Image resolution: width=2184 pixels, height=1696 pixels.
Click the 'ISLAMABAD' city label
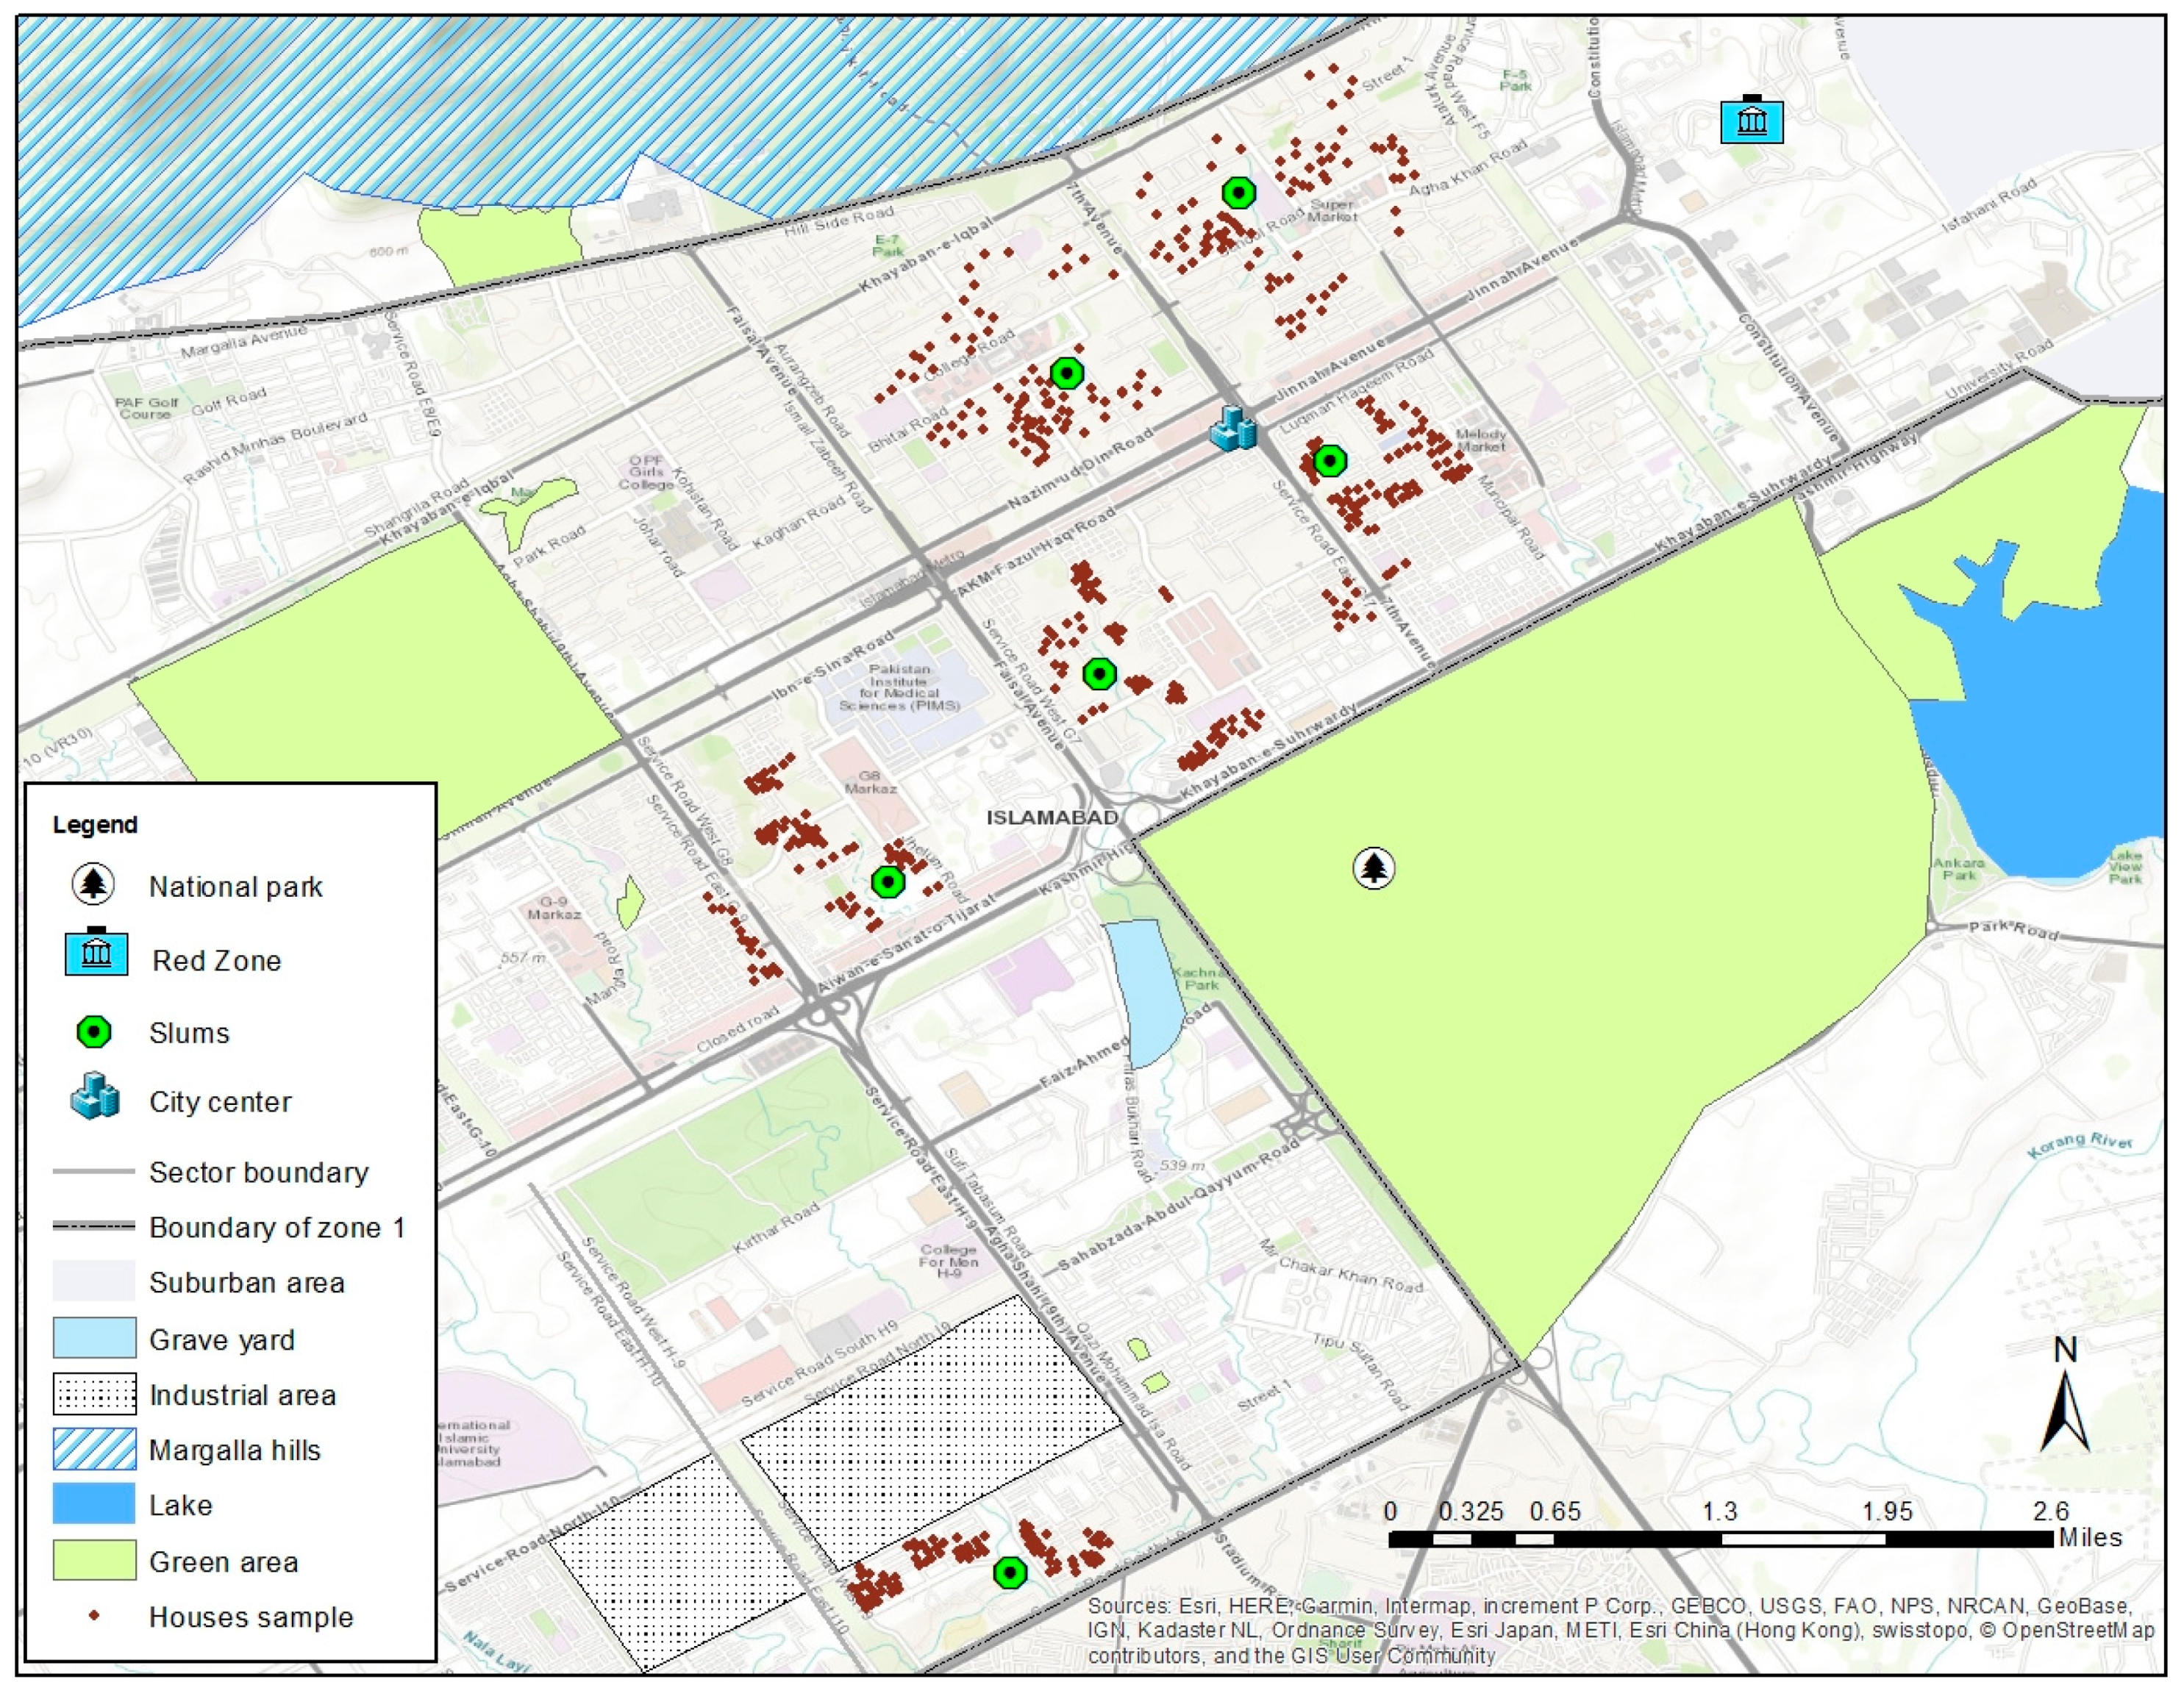[1052, 817]
